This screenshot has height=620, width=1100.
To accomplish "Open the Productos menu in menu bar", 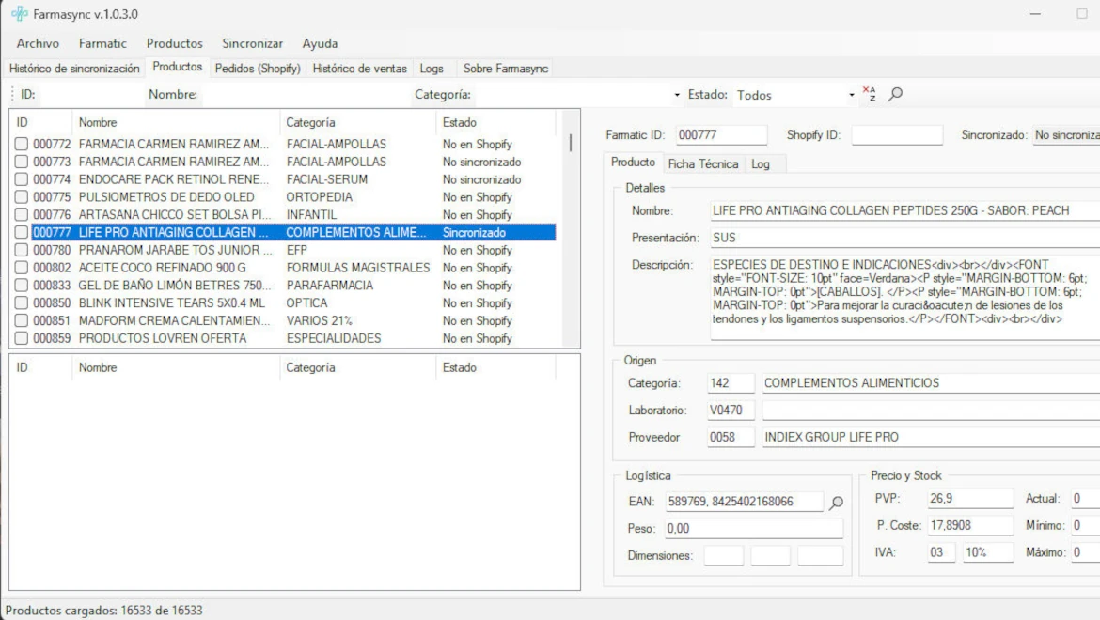I will click(x=174, y=43).
